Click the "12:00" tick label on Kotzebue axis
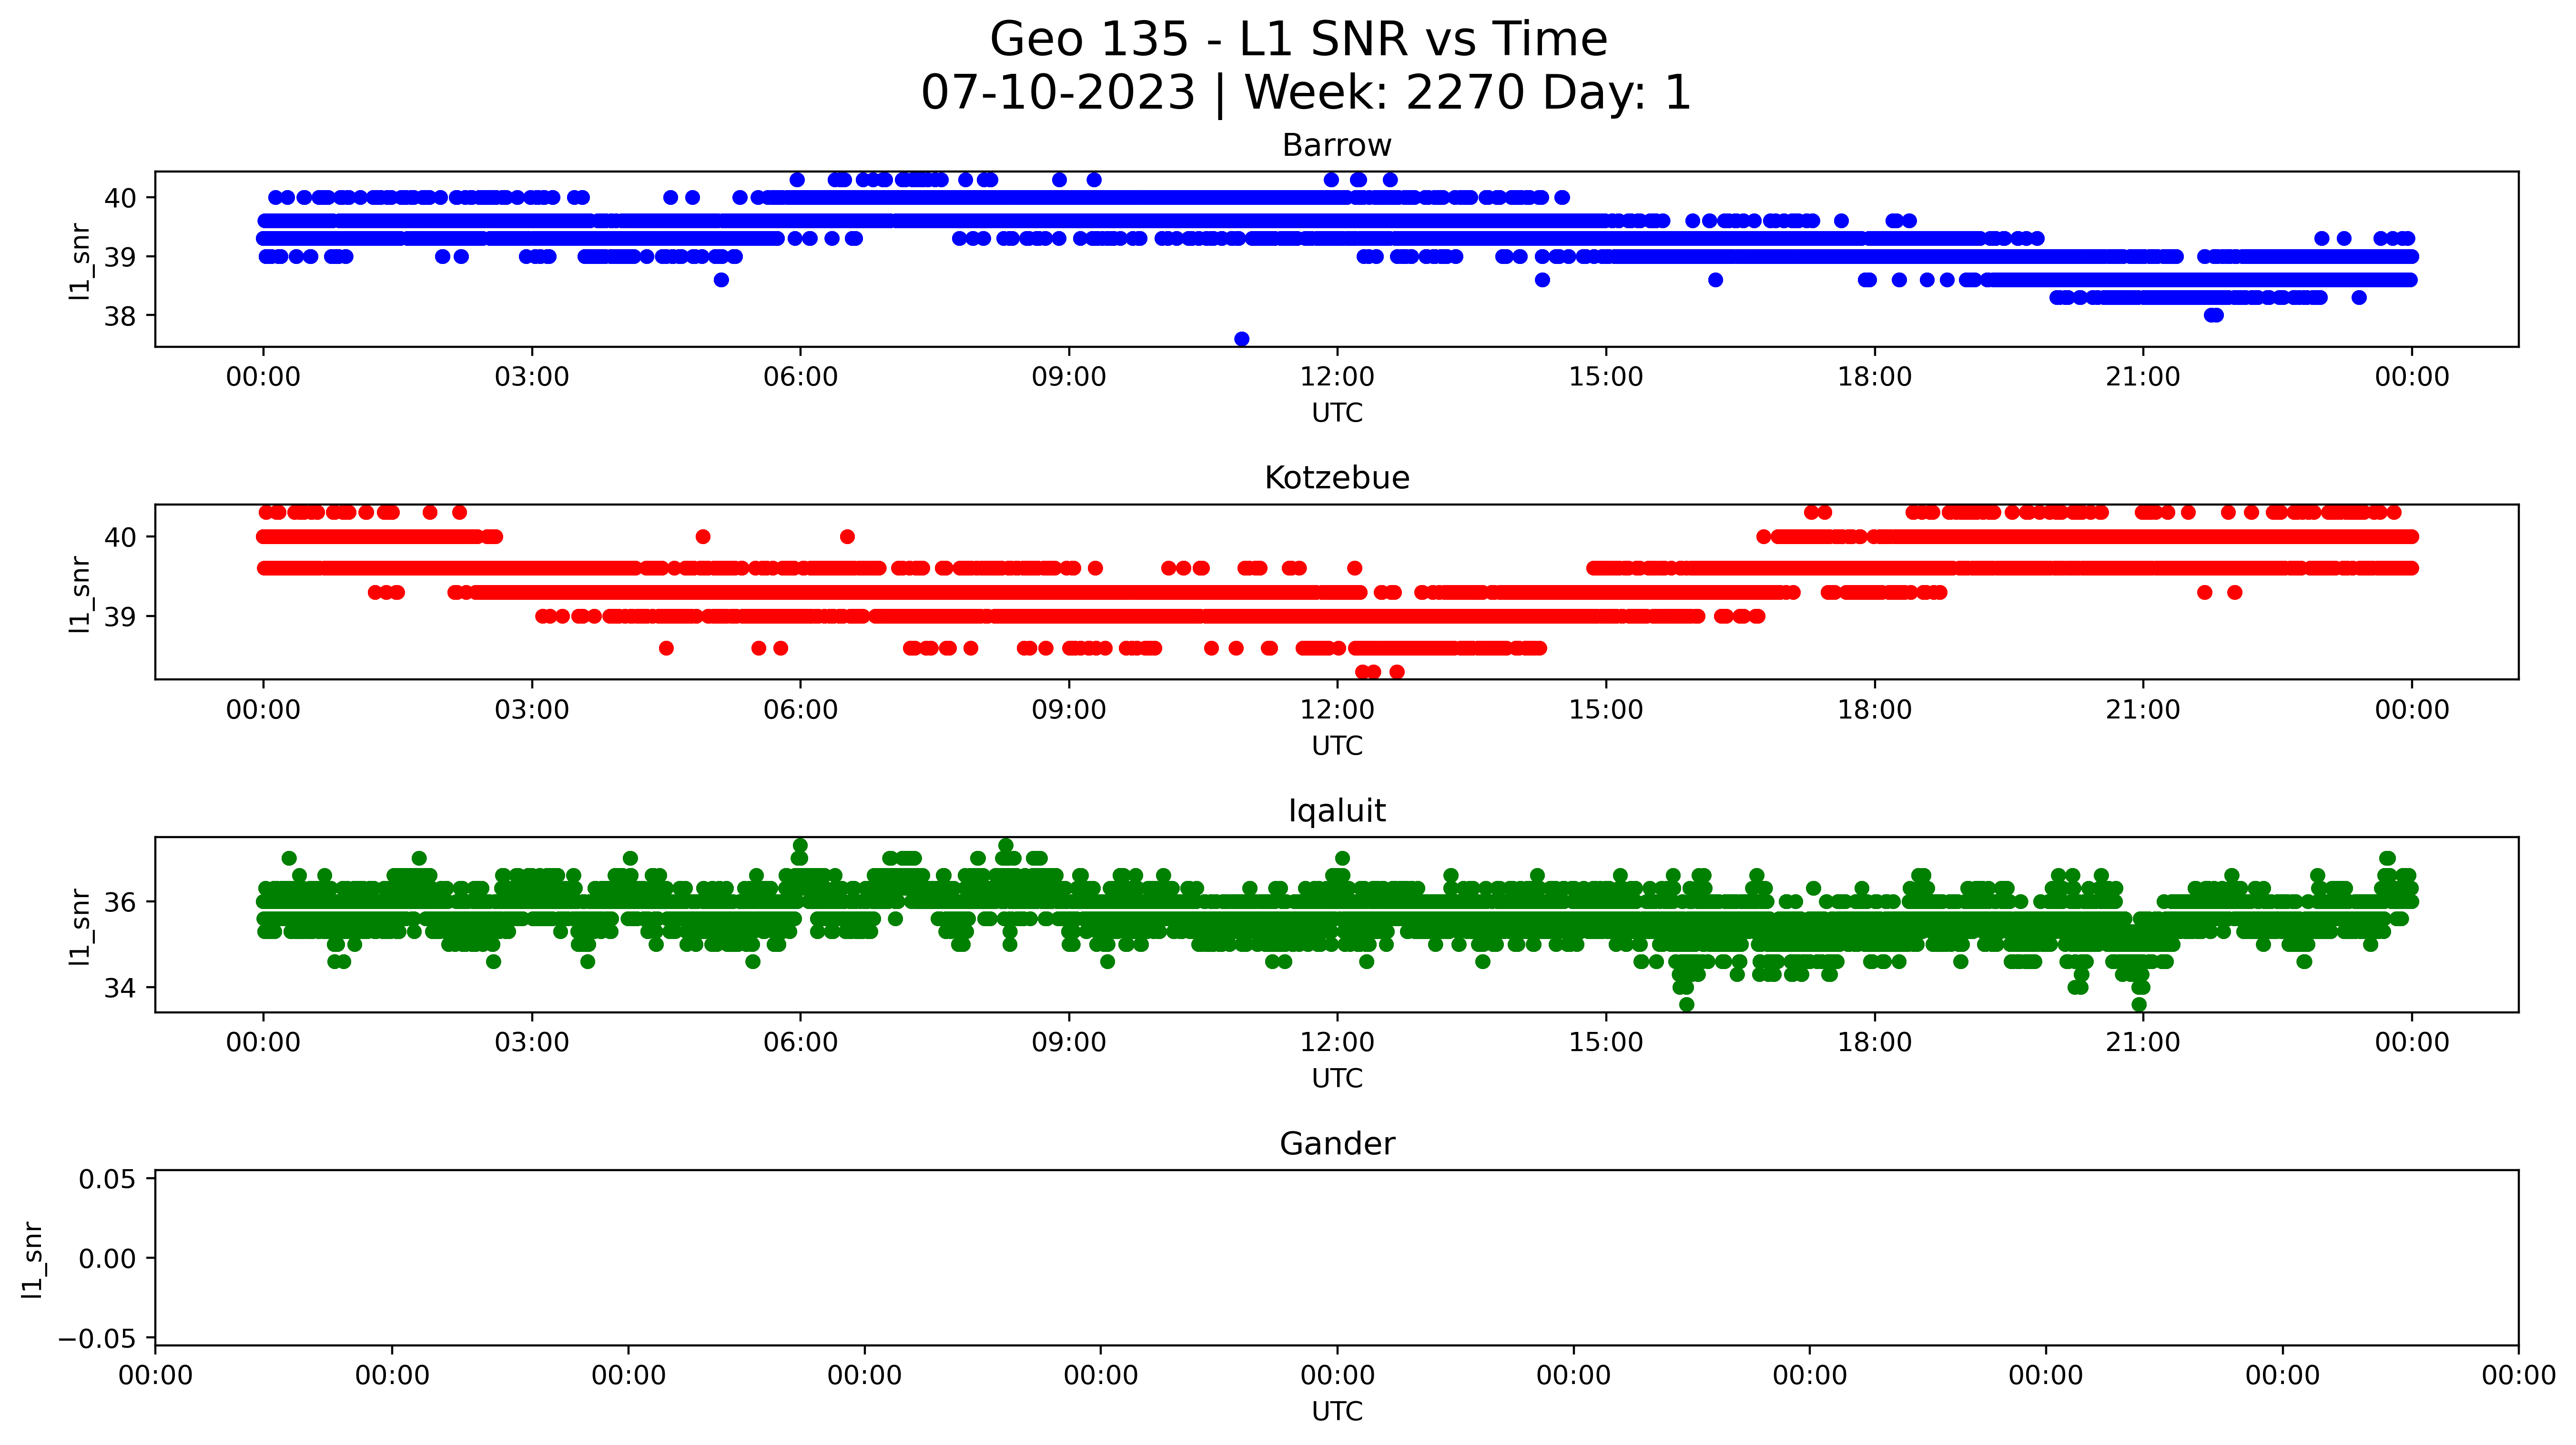2576x1445 pixels. [1337, 711]
